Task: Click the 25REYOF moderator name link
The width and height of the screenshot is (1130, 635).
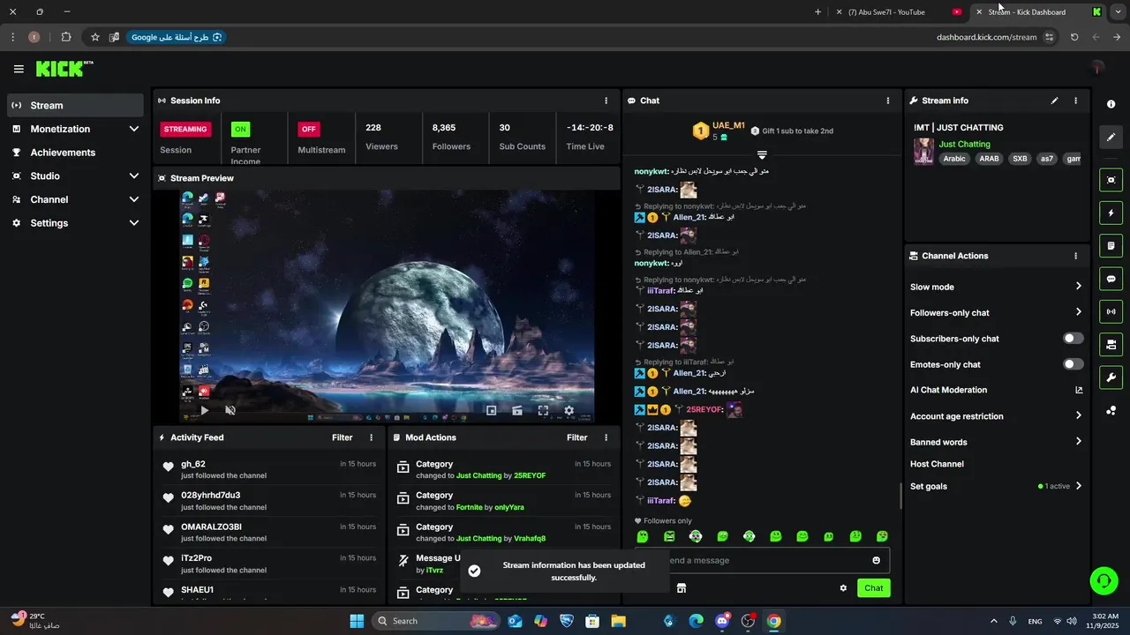Action: click(530, 476)
